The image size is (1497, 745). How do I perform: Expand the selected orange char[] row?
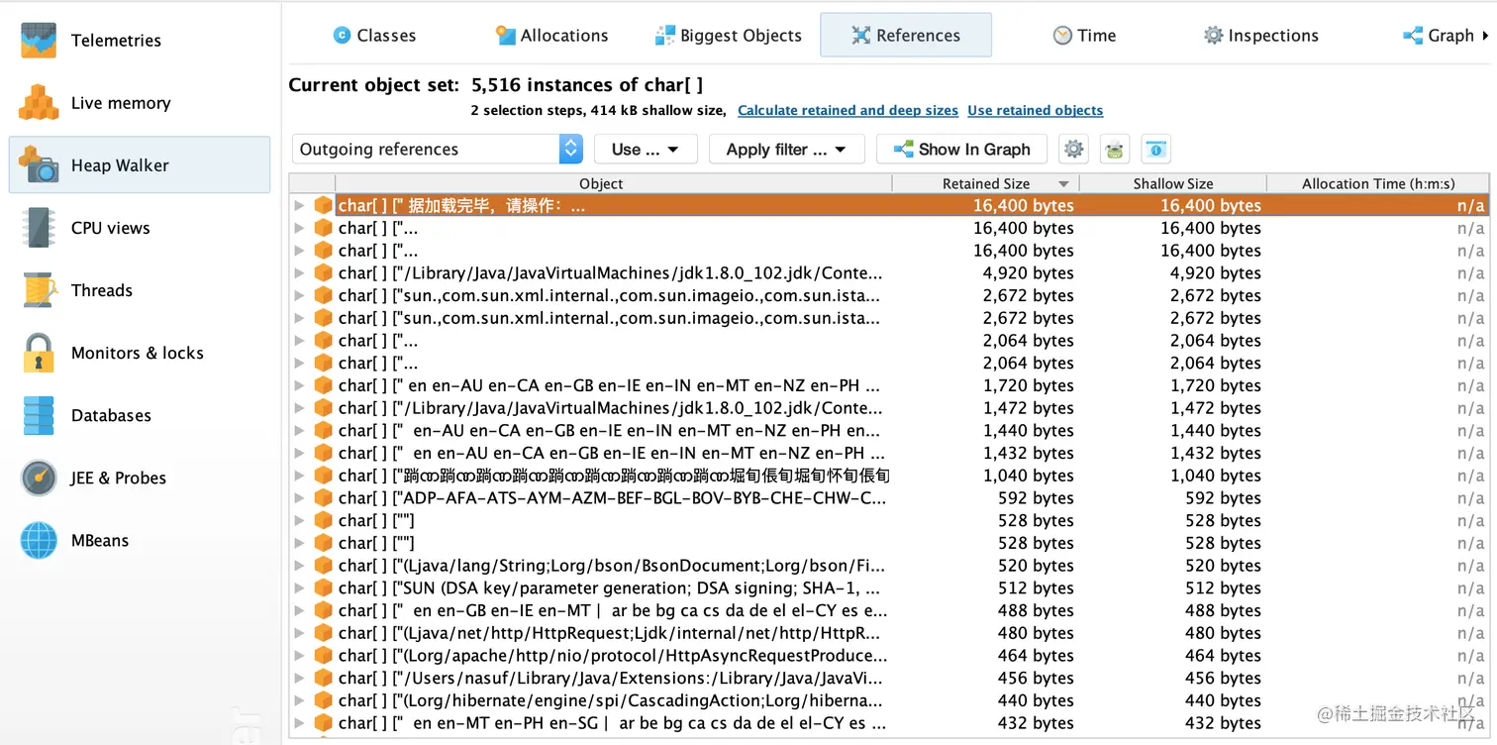(299, 206)
